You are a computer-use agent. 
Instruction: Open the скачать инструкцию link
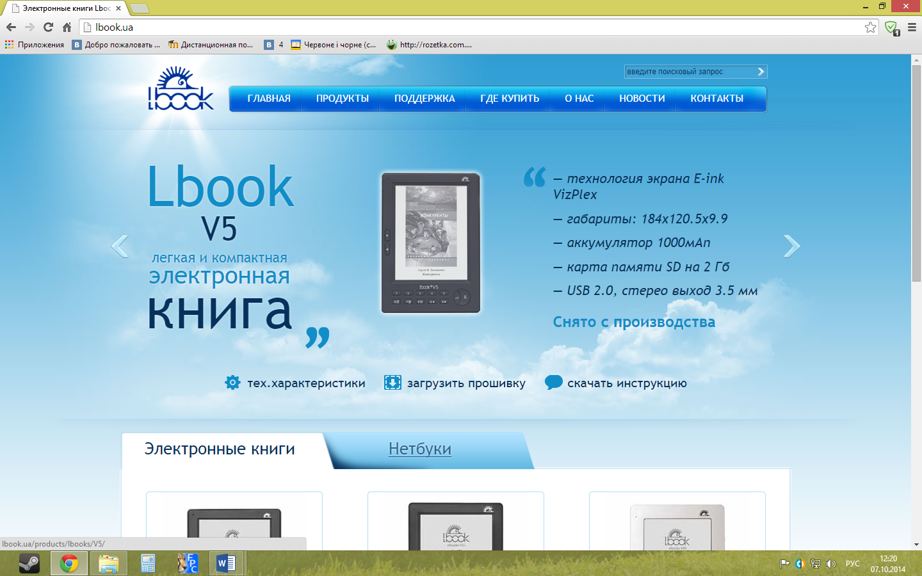(627, 383)
